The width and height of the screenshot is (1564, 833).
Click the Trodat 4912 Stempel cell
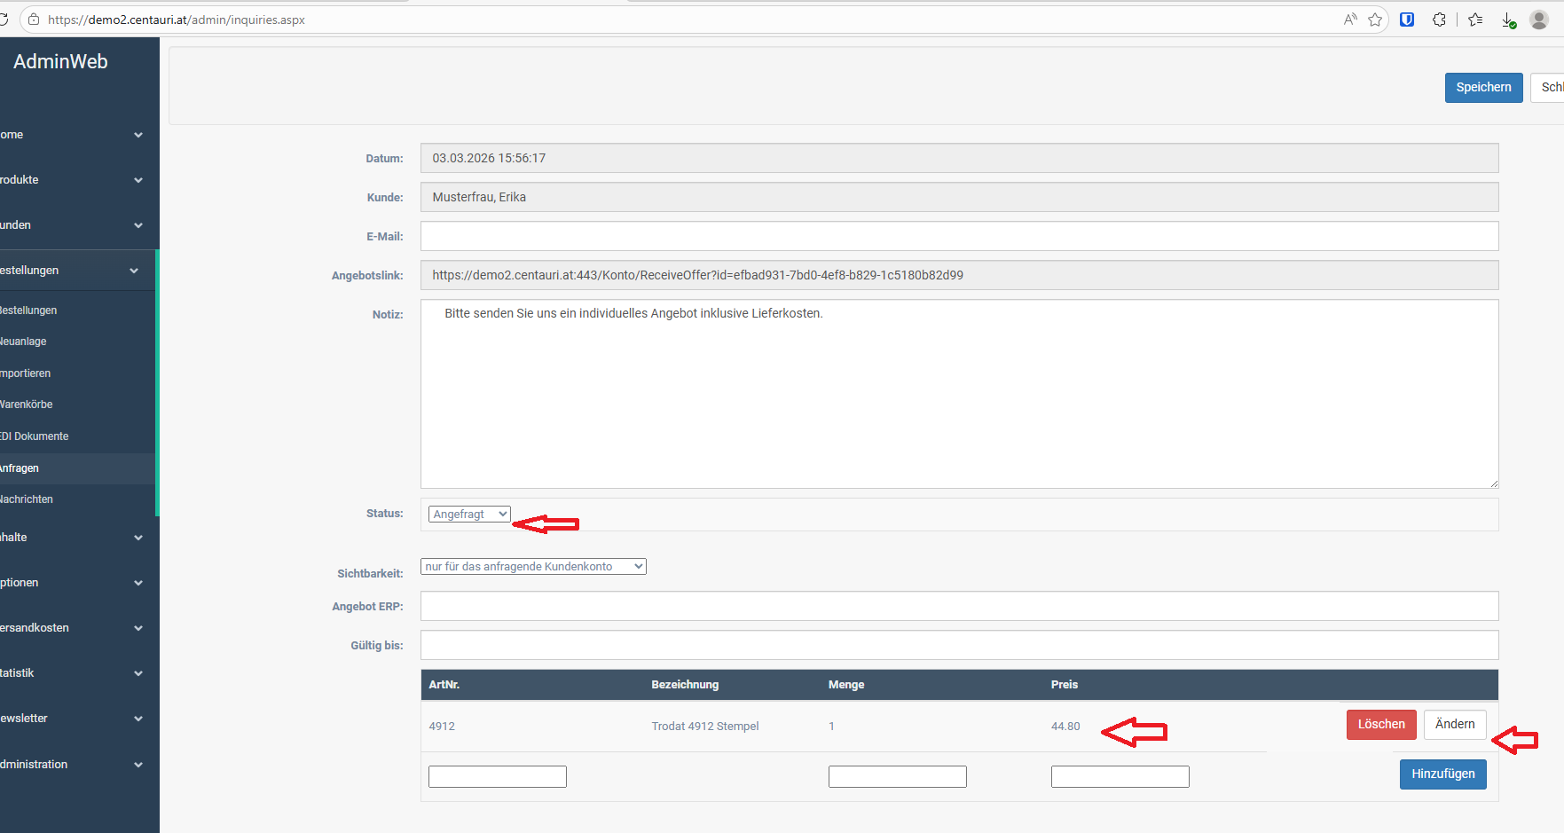705,727
